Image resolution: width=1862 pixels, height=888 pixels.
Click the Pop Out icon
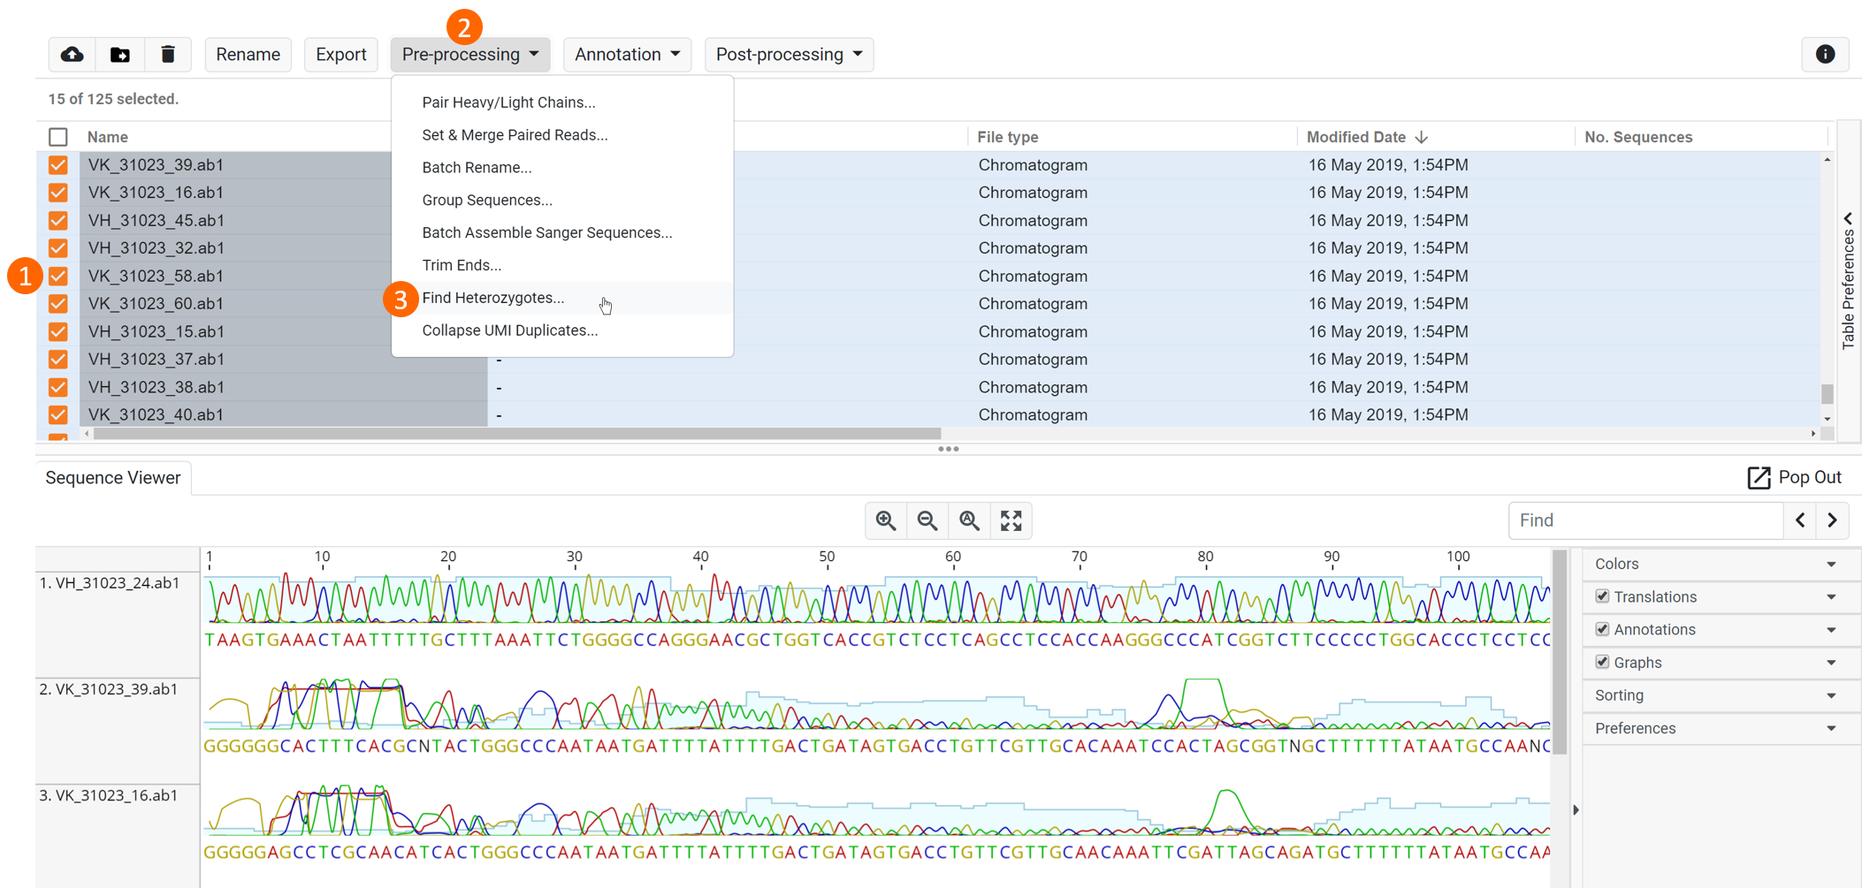[x=1759, y=478]
